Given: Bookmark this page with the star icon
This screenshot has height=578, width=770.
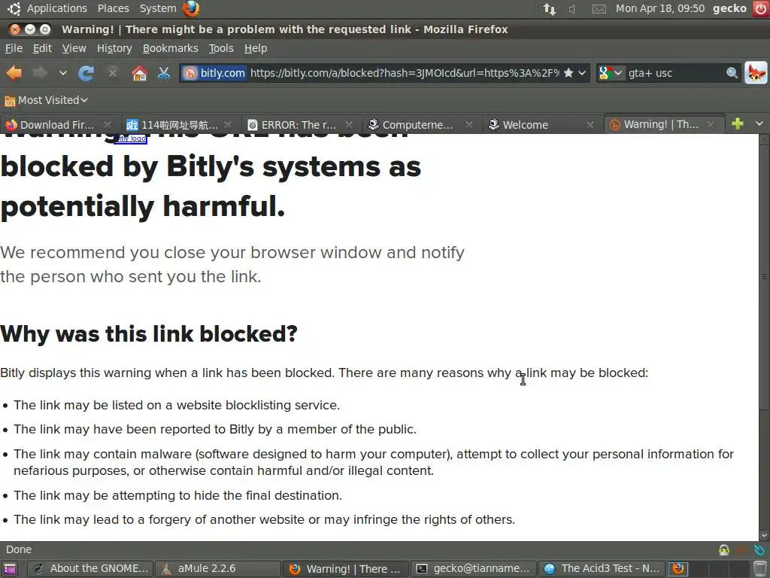Looking at the screenshot, I should (x=568, y=73).
